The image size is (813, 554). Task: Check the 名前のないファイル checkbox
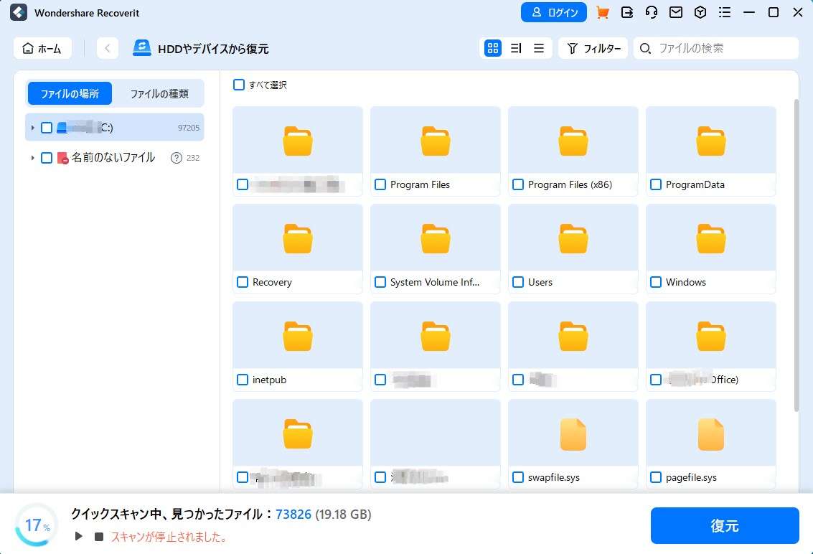47,158
